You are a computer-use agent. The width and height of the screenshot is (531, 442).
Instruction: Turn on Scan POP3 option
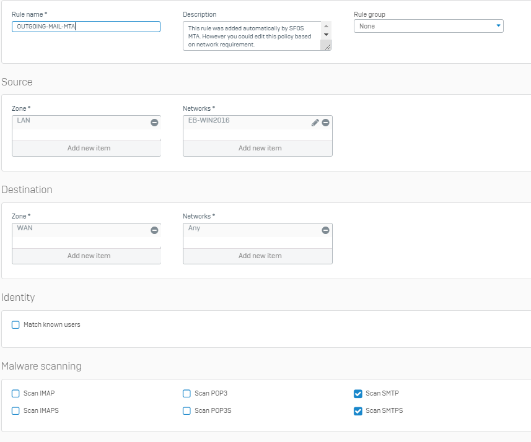(187, 393)
